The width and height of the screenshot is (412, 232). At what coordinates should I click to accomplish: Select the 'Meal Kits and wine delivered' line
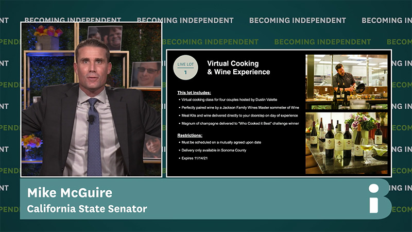[x=239, y=115]
